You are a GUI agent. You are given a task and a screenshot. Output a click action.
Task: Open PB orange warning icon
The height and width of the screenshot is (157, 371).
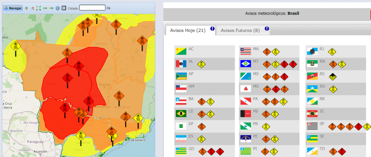pos(266,114)
